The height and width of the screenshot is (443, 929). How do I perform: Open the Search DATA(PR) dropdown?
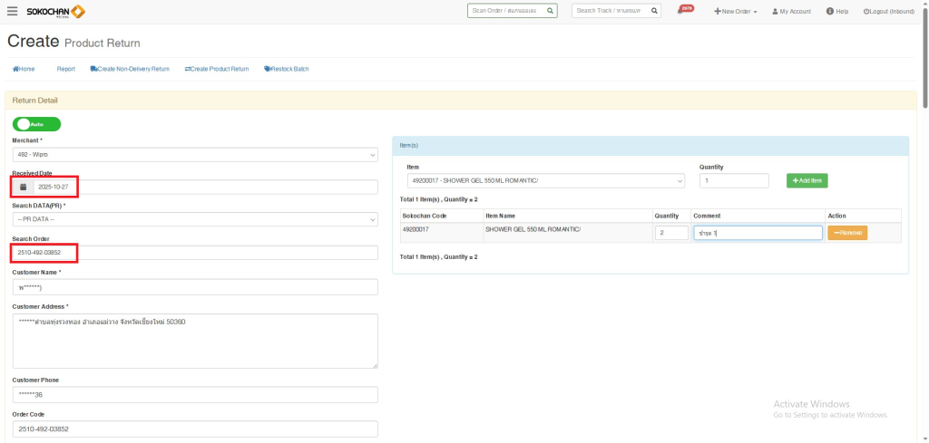194,219
